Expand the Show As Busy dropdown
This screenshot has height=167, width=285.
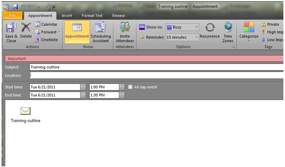tap(197, 27)
